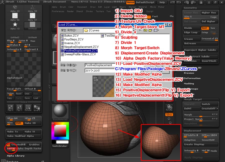225x162 pixels.
Task: Click the white secondary color swatch
Action: [62, 142]
